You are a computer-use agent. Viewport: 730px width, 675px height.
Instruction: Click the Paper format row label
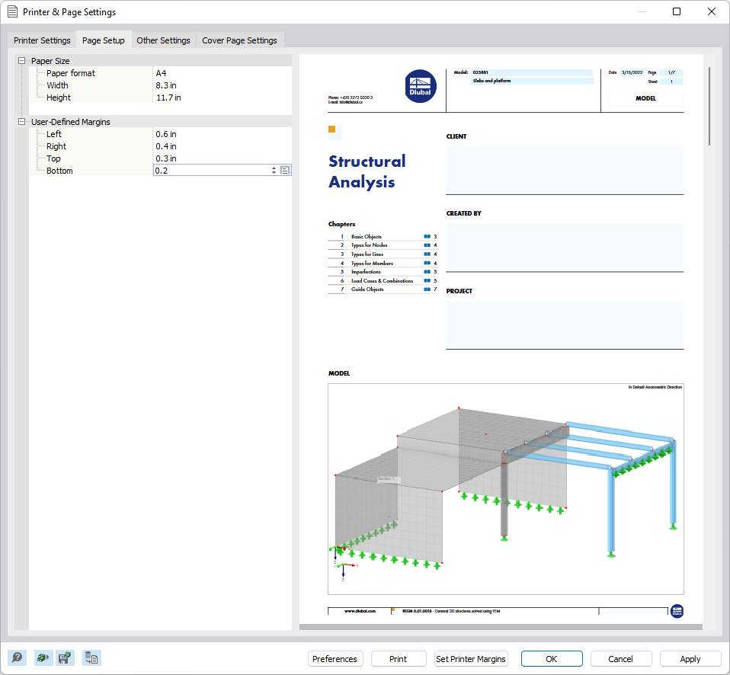(71, 73)
